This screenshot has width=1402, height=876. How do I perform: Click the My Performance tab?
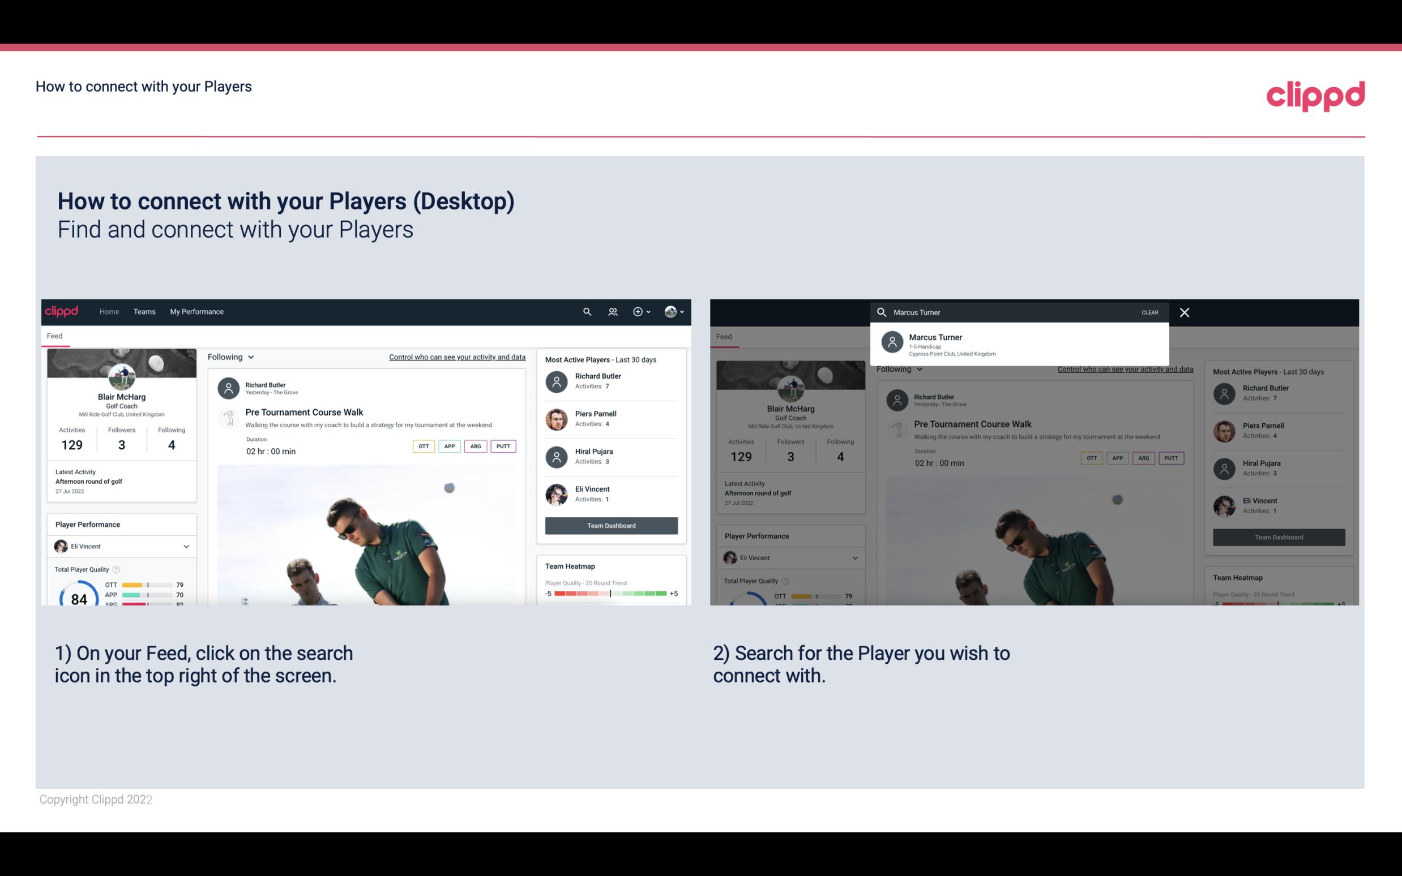pos(197,311)
